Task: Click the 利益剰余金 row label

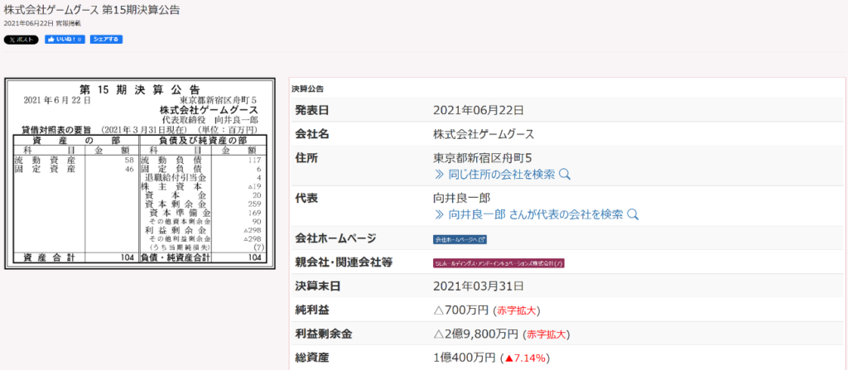Action: click(x=324, y=334)
